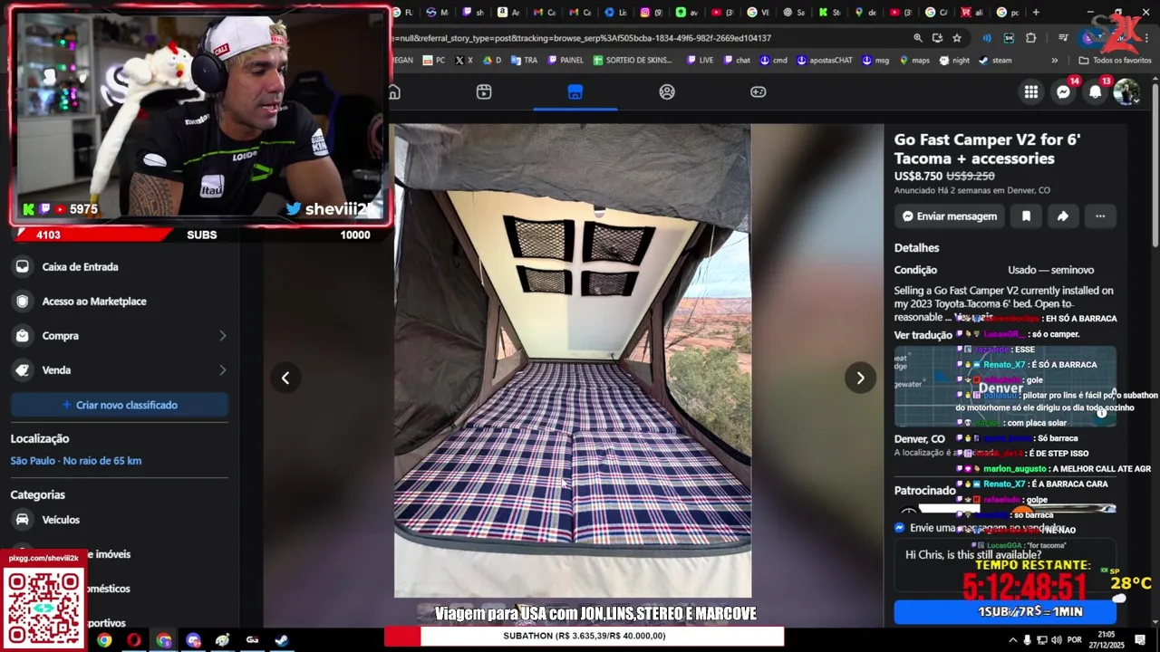This screenshot has width=1160, height=652.
Task: Click the Enviar mensagem button
Action: [950, 216]
